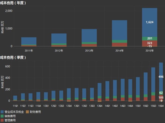Click the 2011年 axis label
This screenshot has width=165, height=123.
point(29,51)
